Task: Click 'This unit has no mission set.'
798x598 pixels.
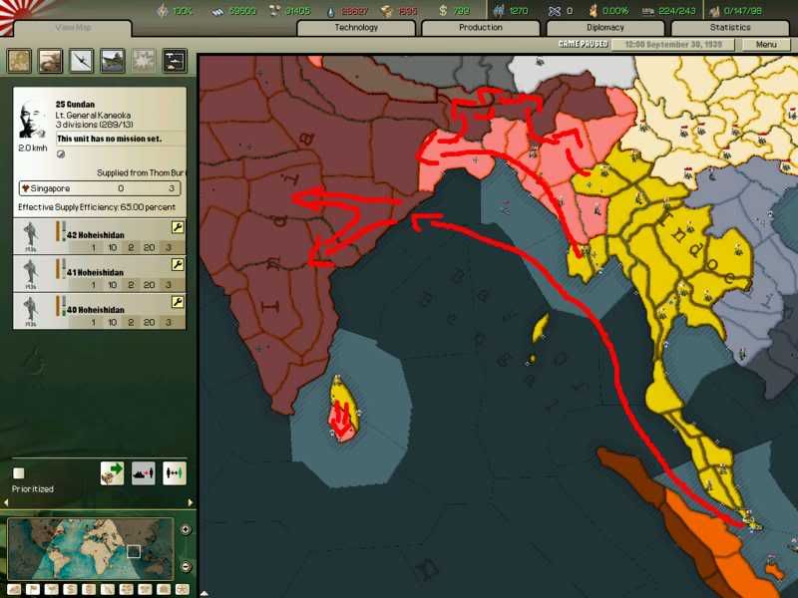Action: (x=109, y=139)
